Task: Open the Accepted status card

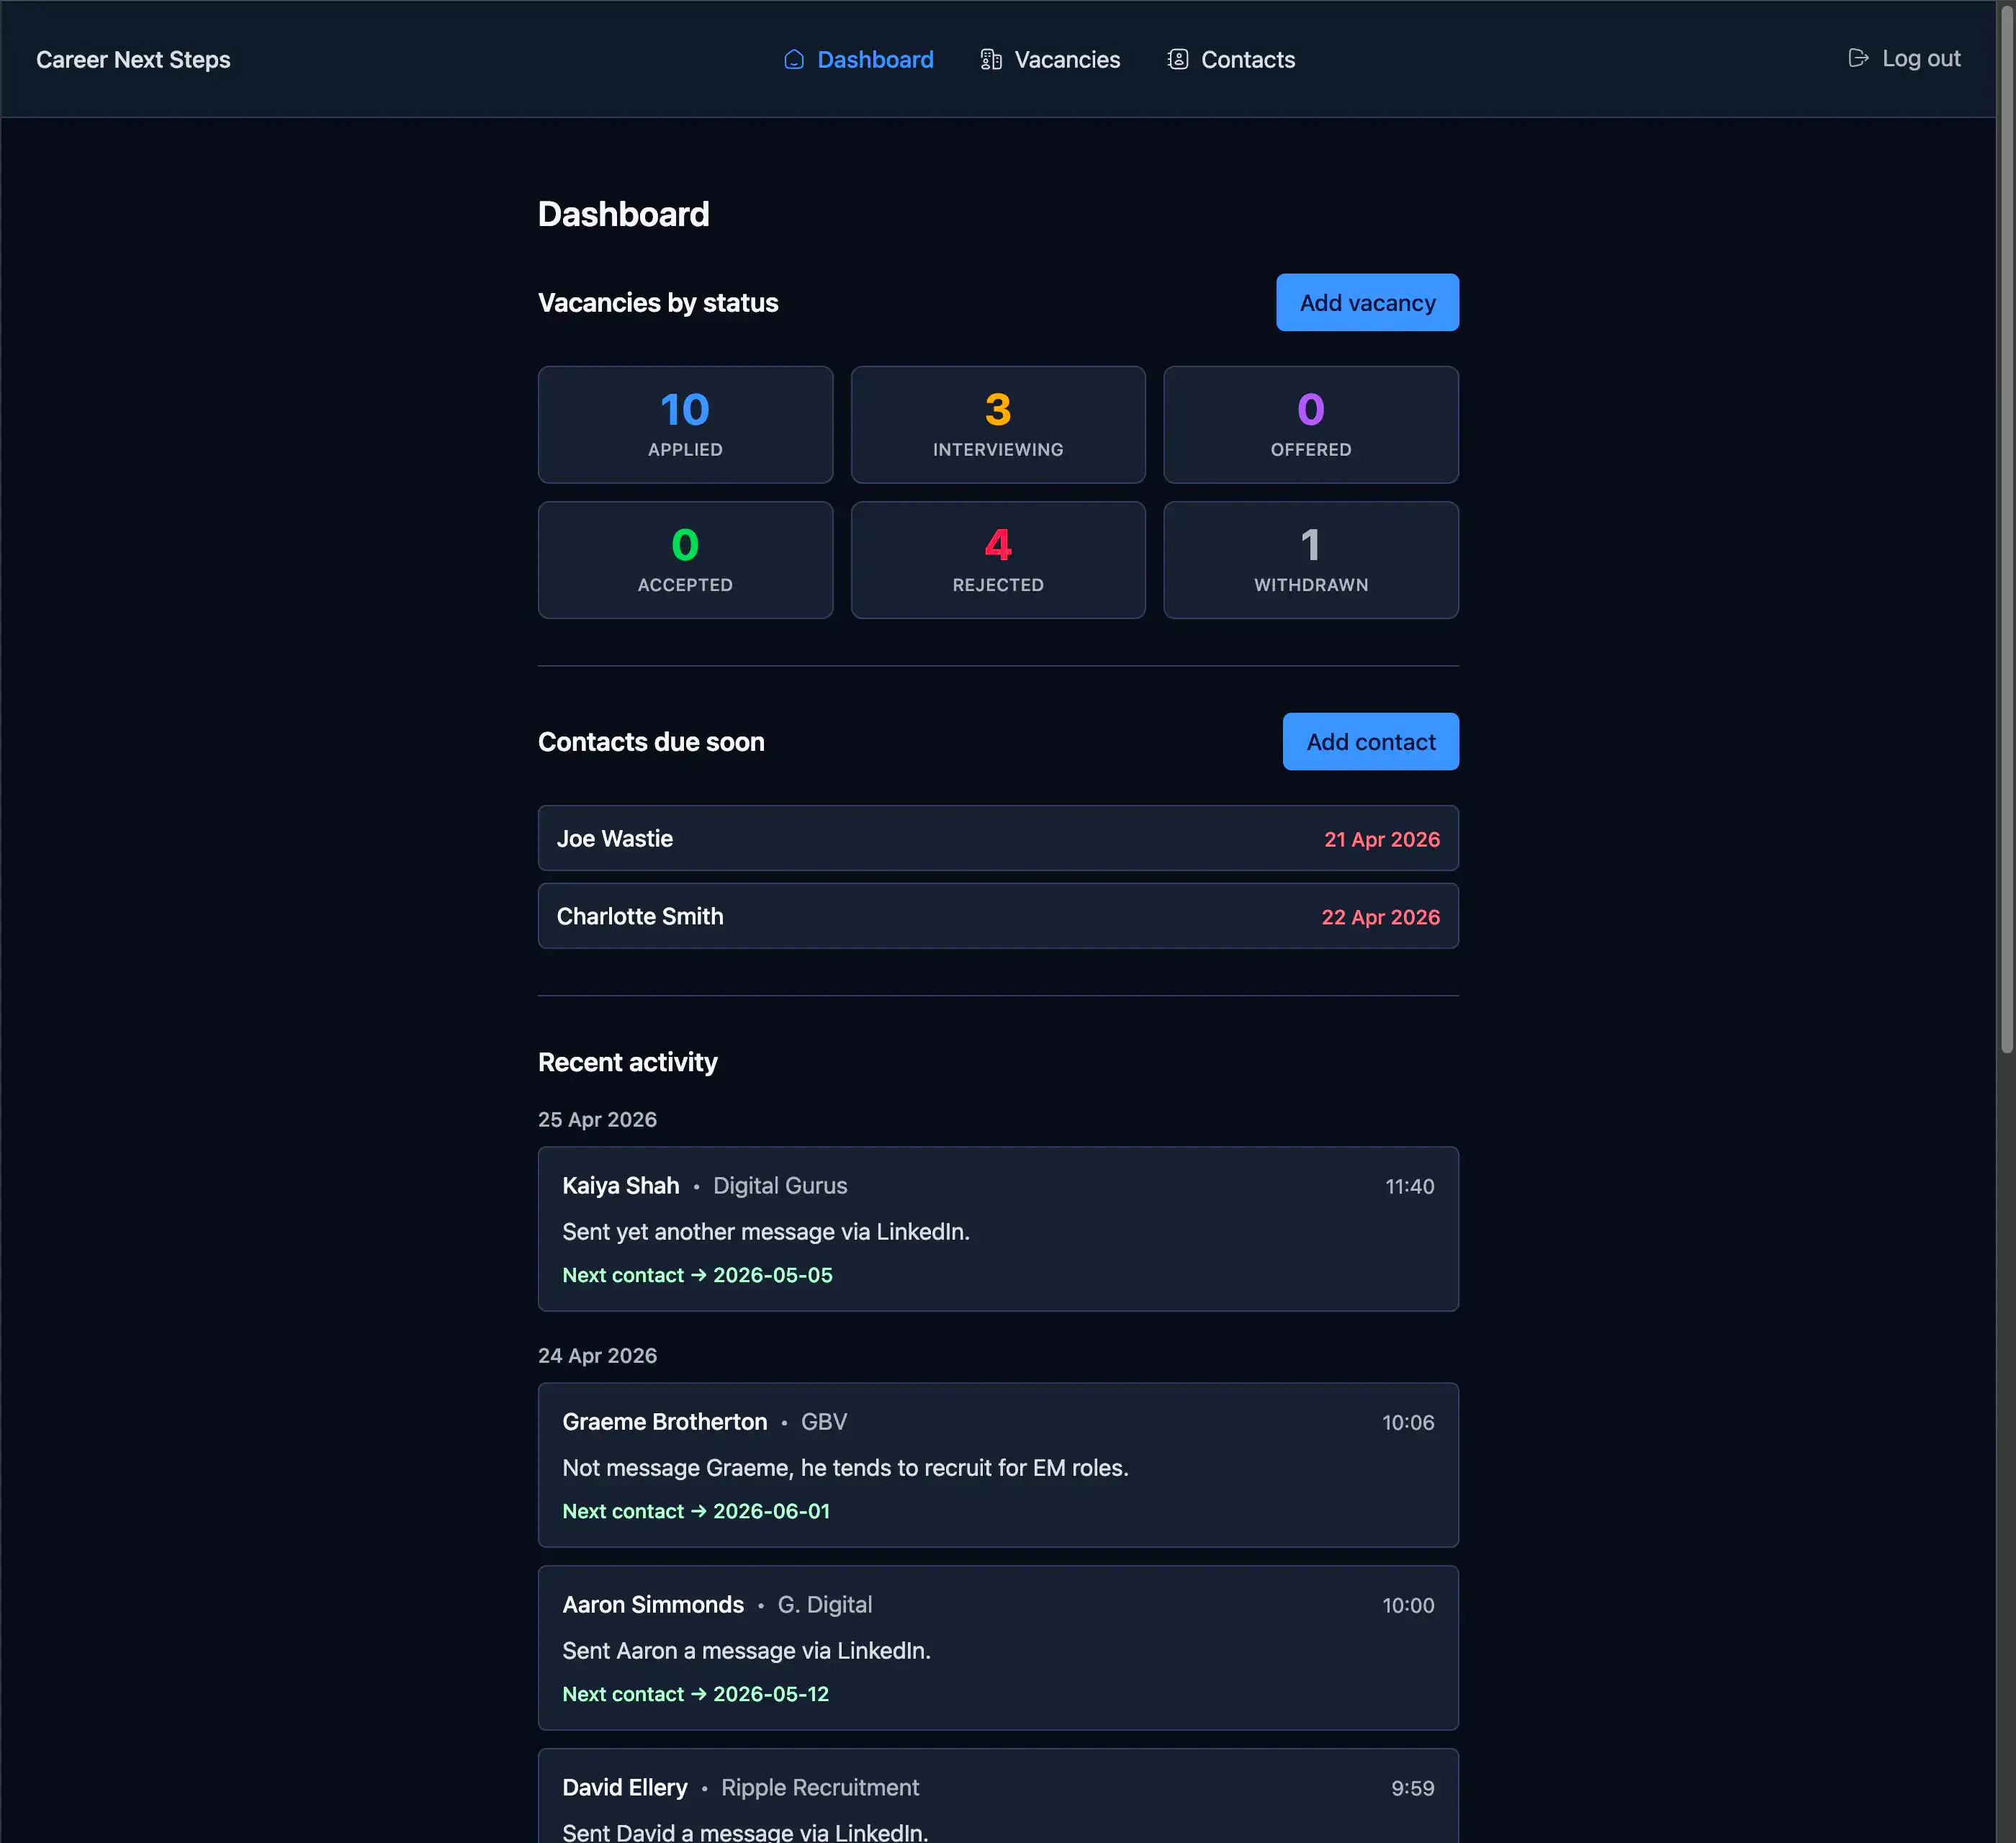Action: (685, 560)
